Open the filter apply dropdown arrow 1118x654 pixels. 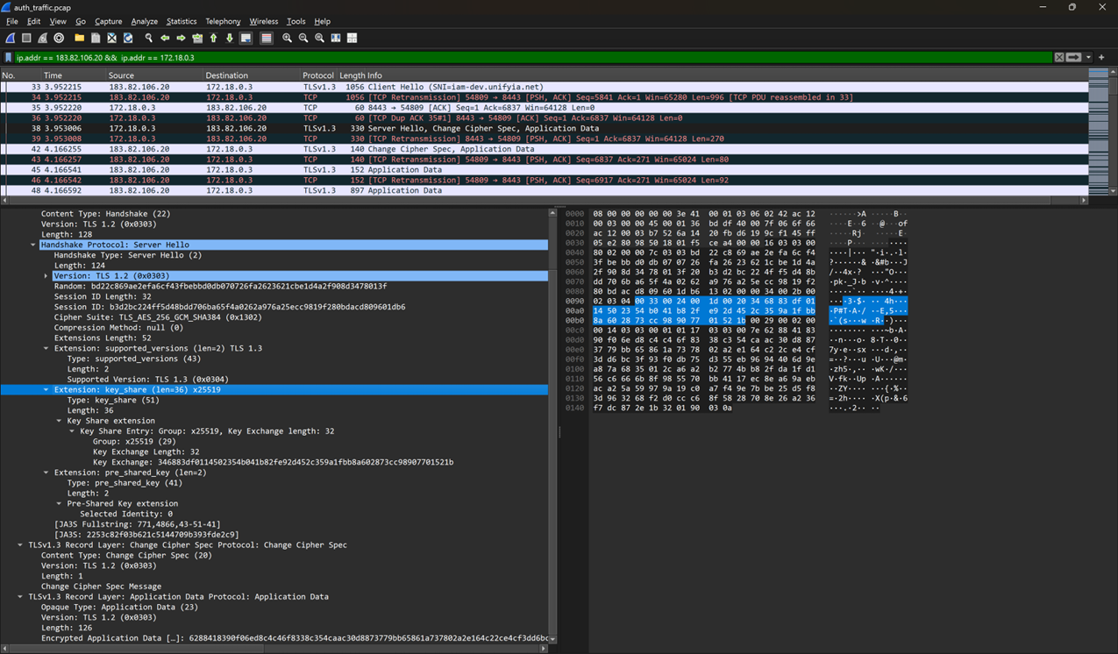pos(1088,57)
